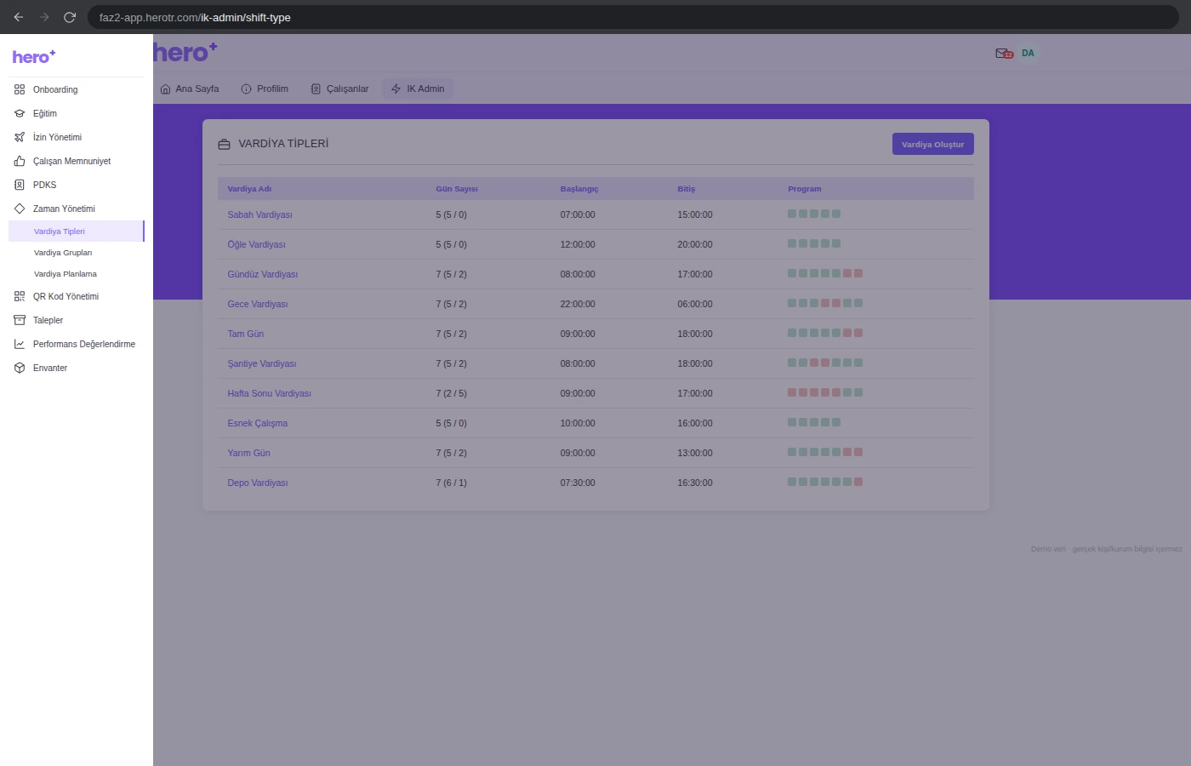1191x766 pixels.
Task: Click the Vardiya Oluştur button
Action: point(932,144)
